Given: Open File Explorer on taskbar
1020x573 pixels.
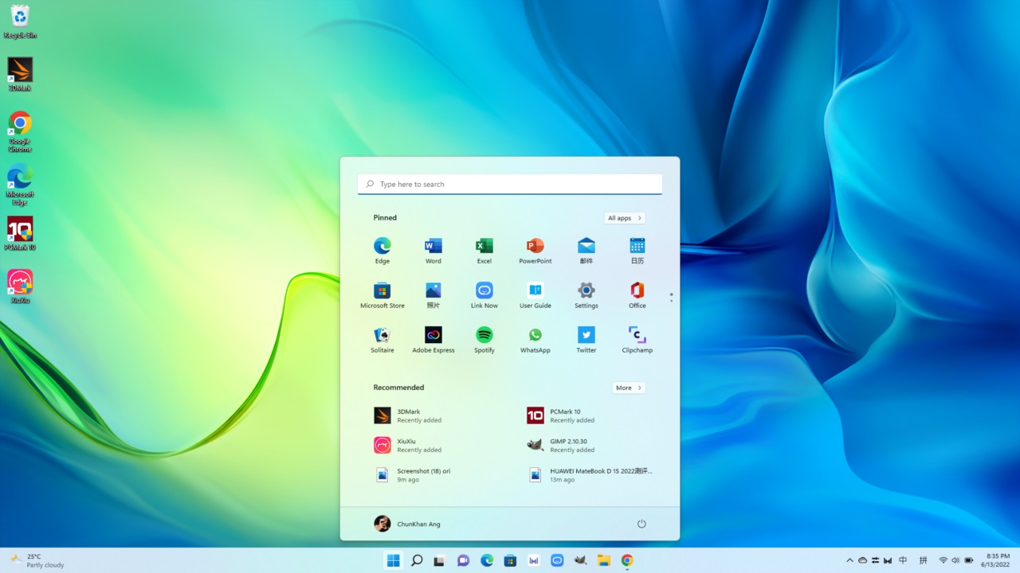Looking at the screenshot, I should click(604, 560).
